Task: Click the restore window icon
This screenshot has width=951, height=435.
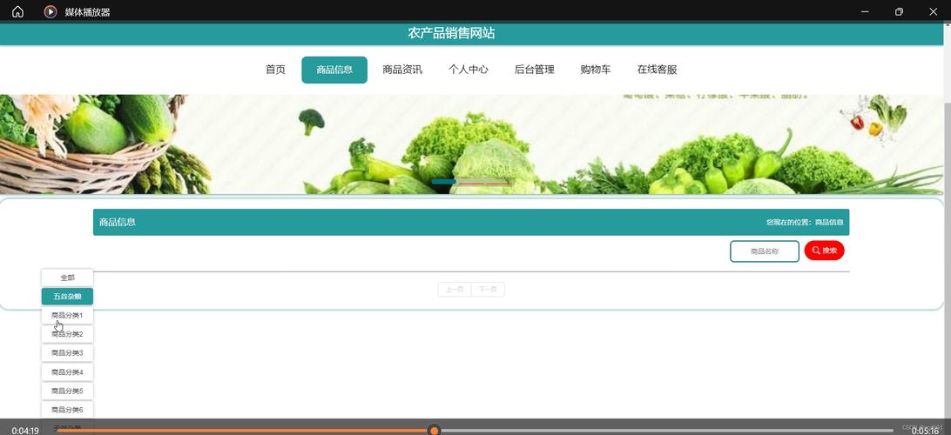Action: (x=899, y=11)
